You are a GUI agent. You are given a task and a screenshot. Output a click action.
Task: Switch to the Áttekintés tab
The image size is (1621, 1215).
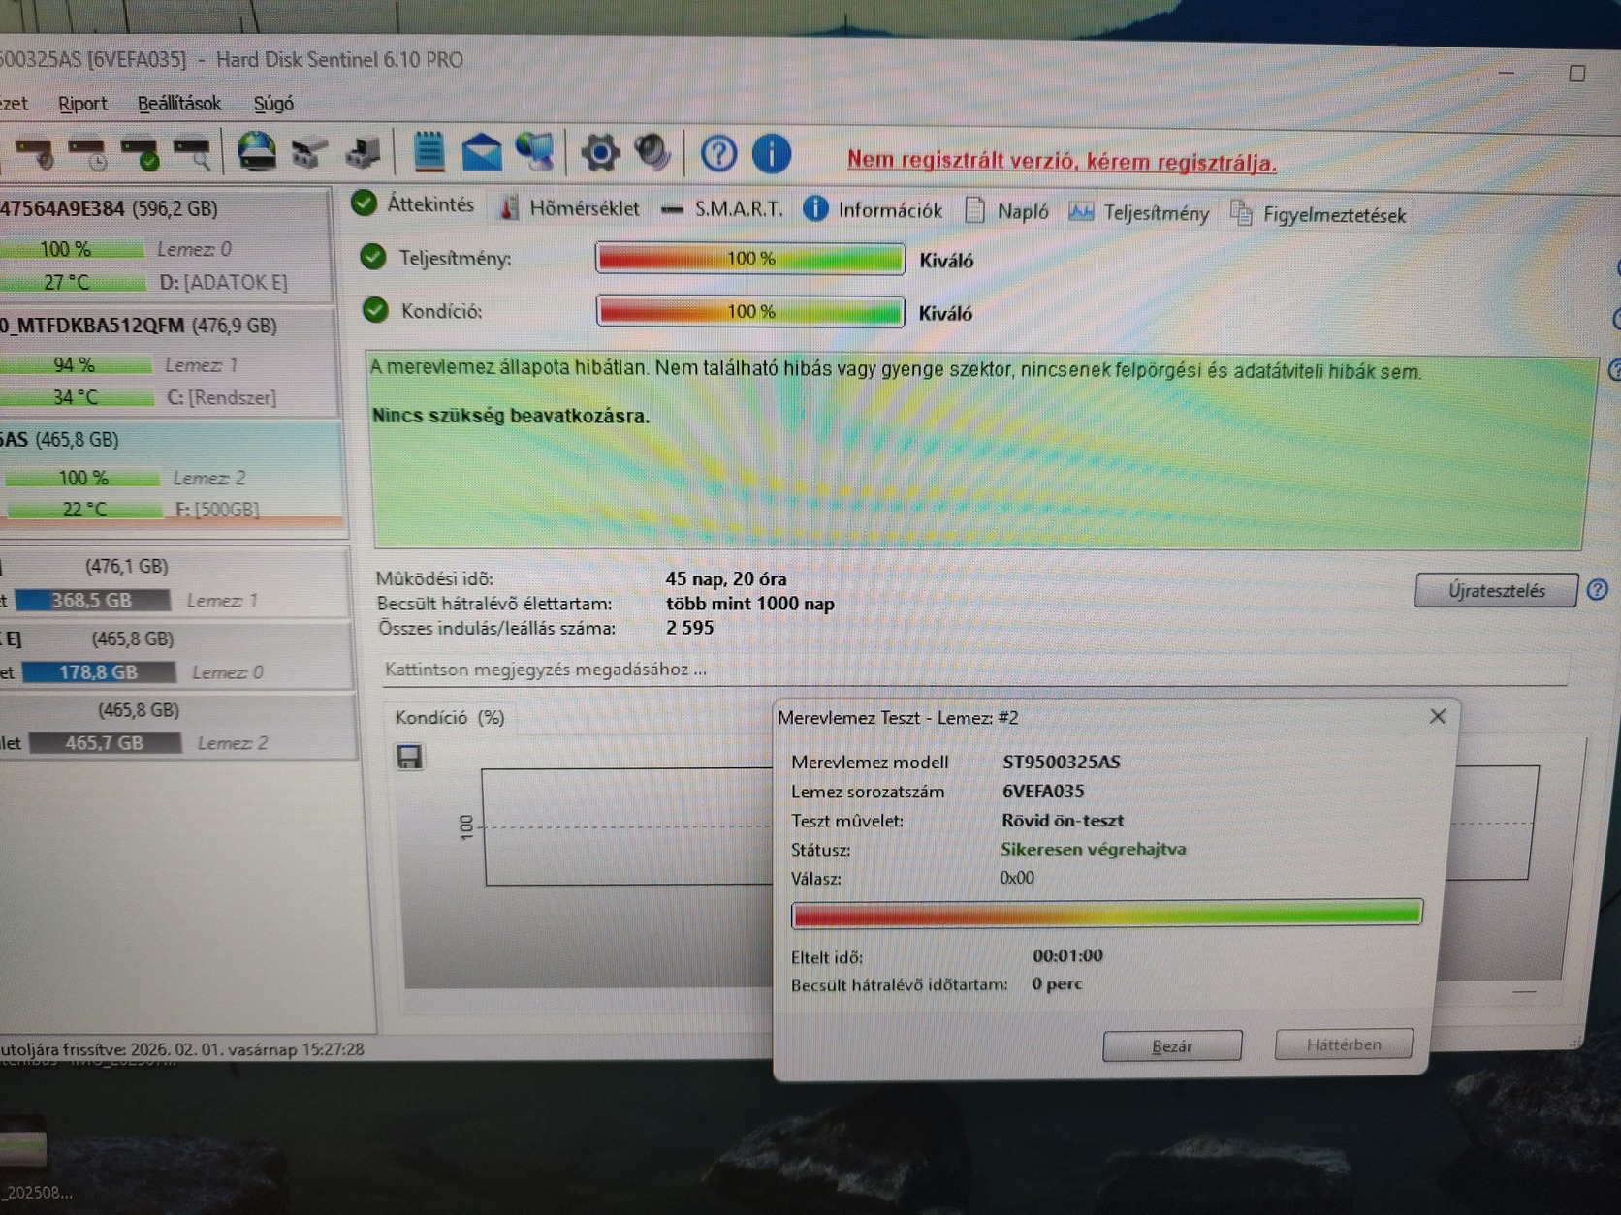click(413, 204)
